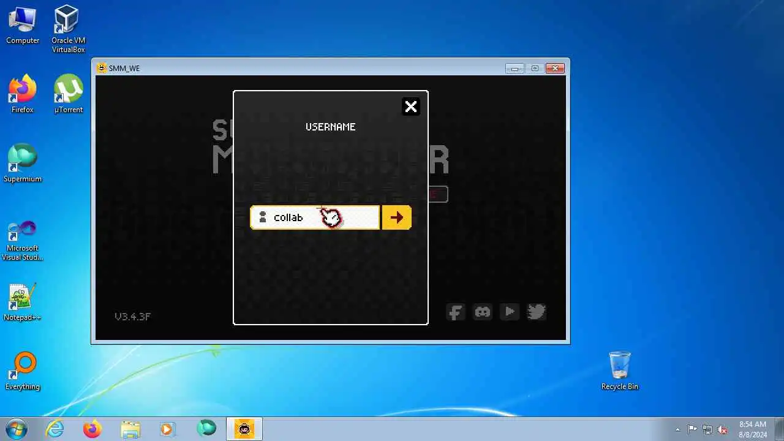Open the clock showing 8:54 AM
Image resolution: width=784 pixels, height=441 pixels.
point(753,429)
